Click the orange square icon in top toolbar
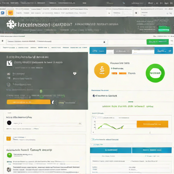Screen dimensions: 174x174 (x=11, y=13)
